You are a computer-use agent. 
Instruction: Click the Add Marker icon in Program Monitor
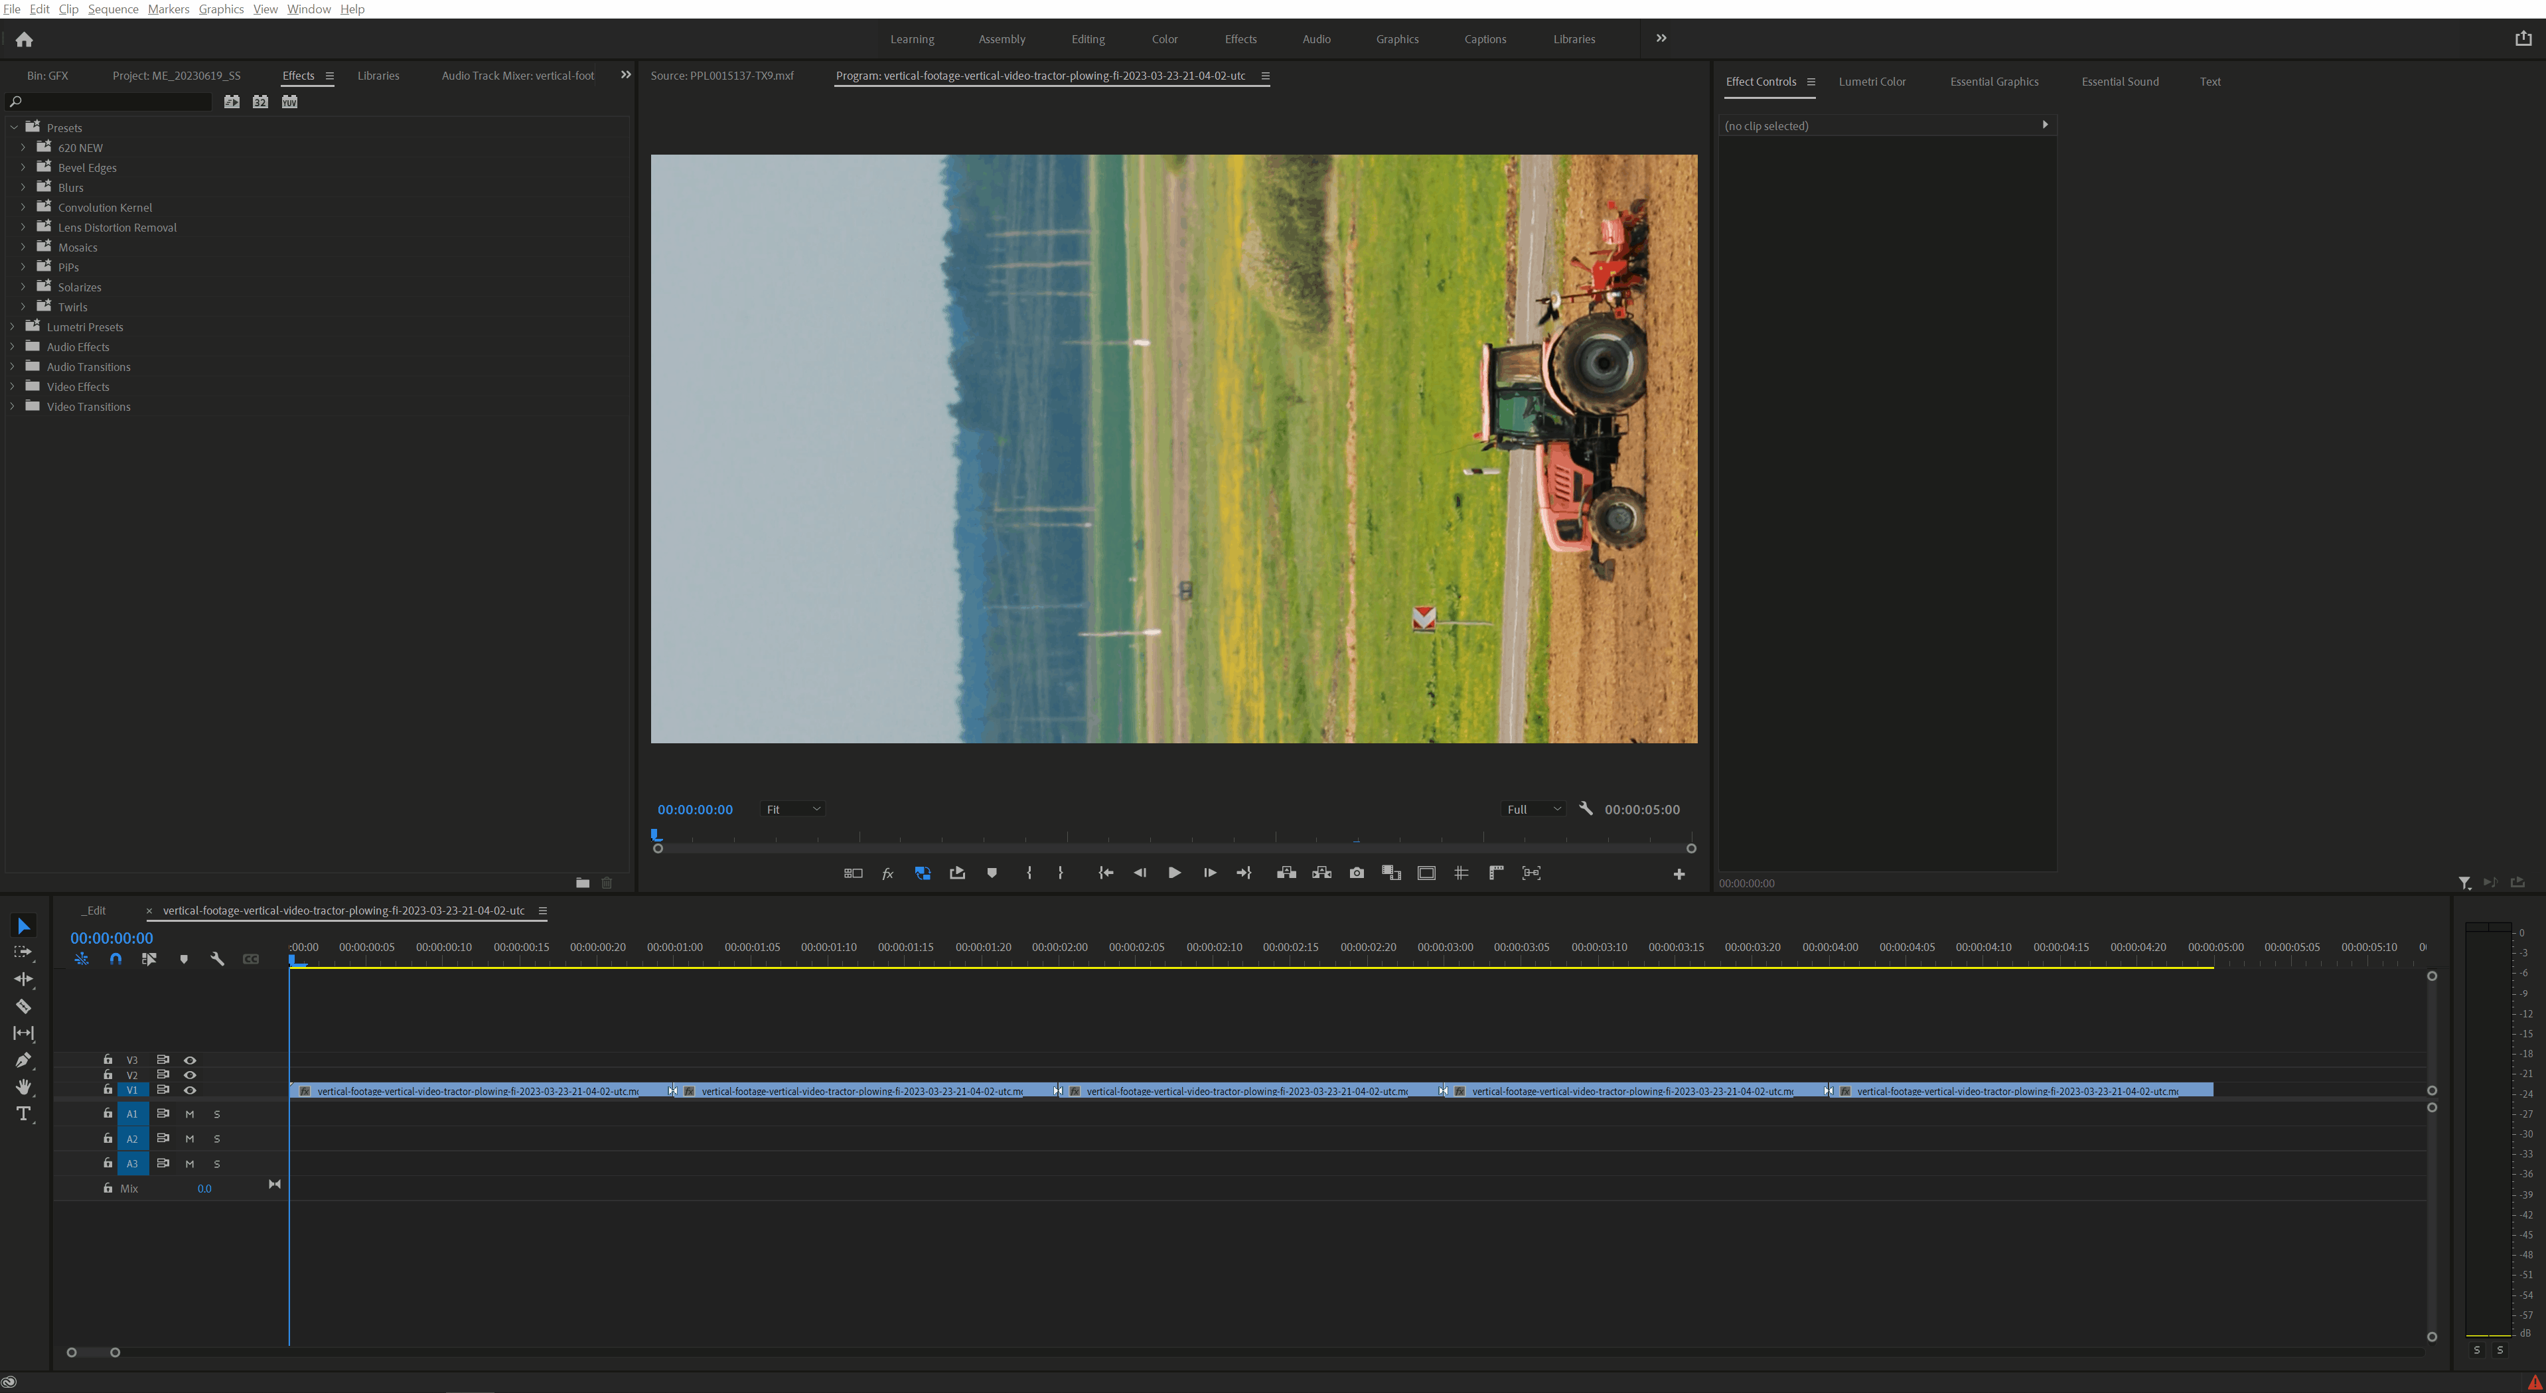pos(992,873)
